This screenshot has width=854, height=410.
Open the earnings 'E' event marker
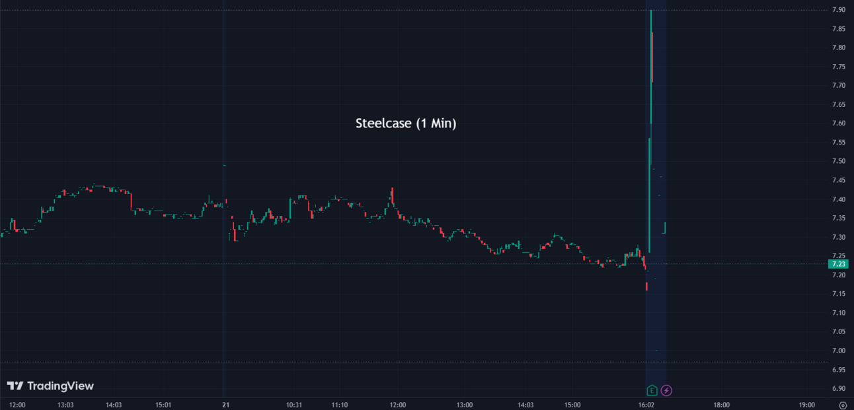652,390
